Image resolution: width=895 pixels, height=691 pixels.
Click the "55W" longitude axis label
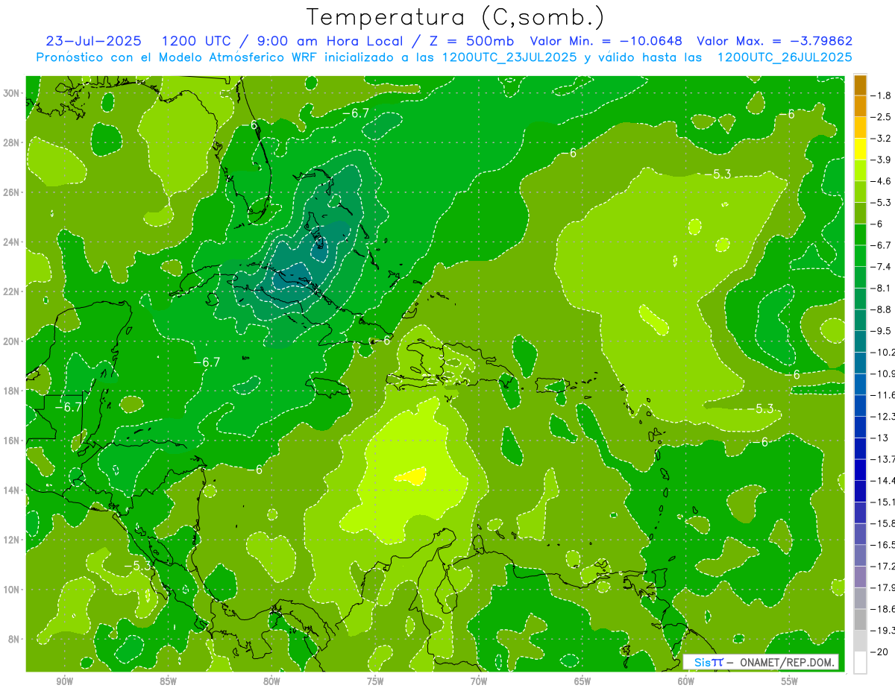(x=790, y=681)
